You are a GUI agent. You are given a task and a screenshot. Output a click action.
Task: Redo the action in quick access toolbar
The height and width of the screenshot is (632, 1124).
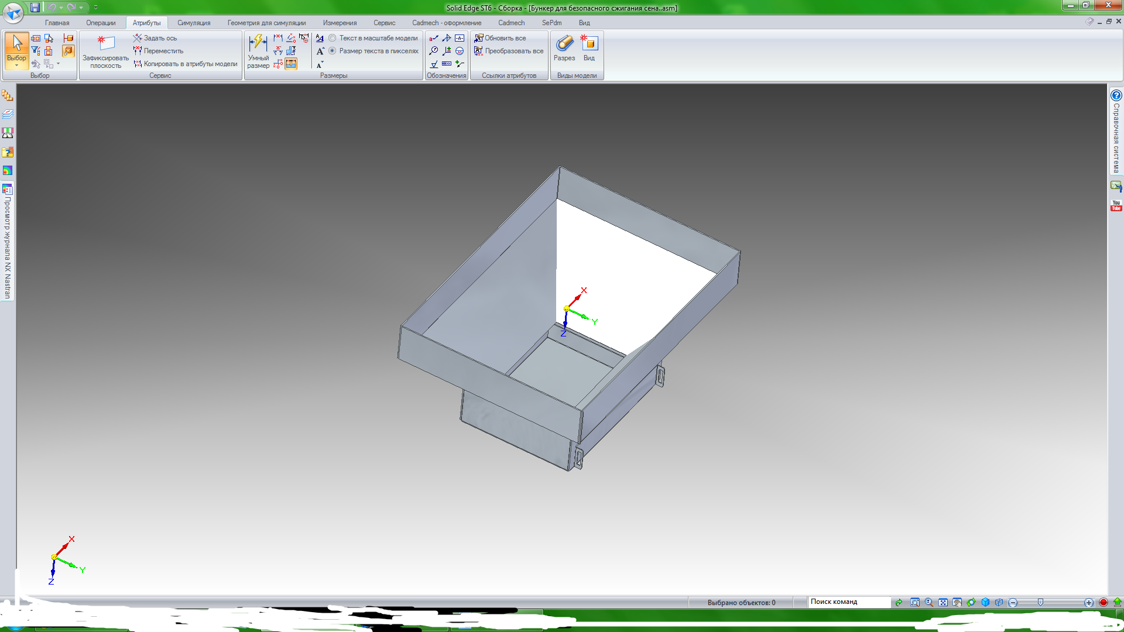(71, 8)
